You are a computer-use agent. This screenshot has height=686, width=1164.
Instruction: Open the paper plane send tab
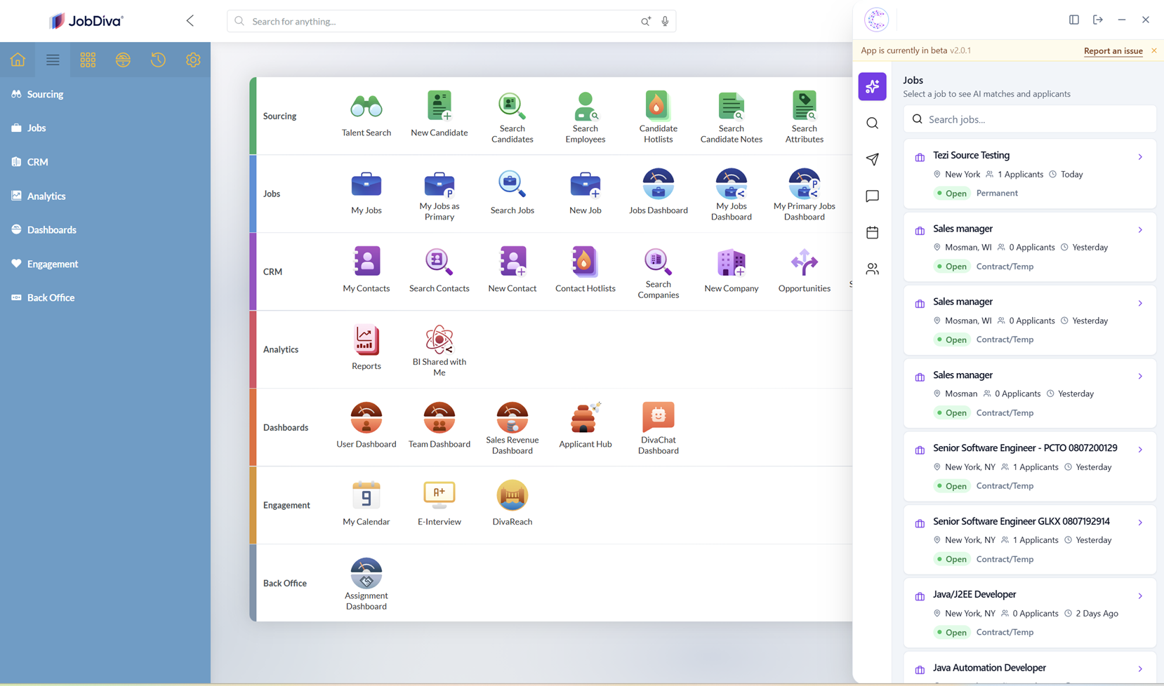coord(872,160)
